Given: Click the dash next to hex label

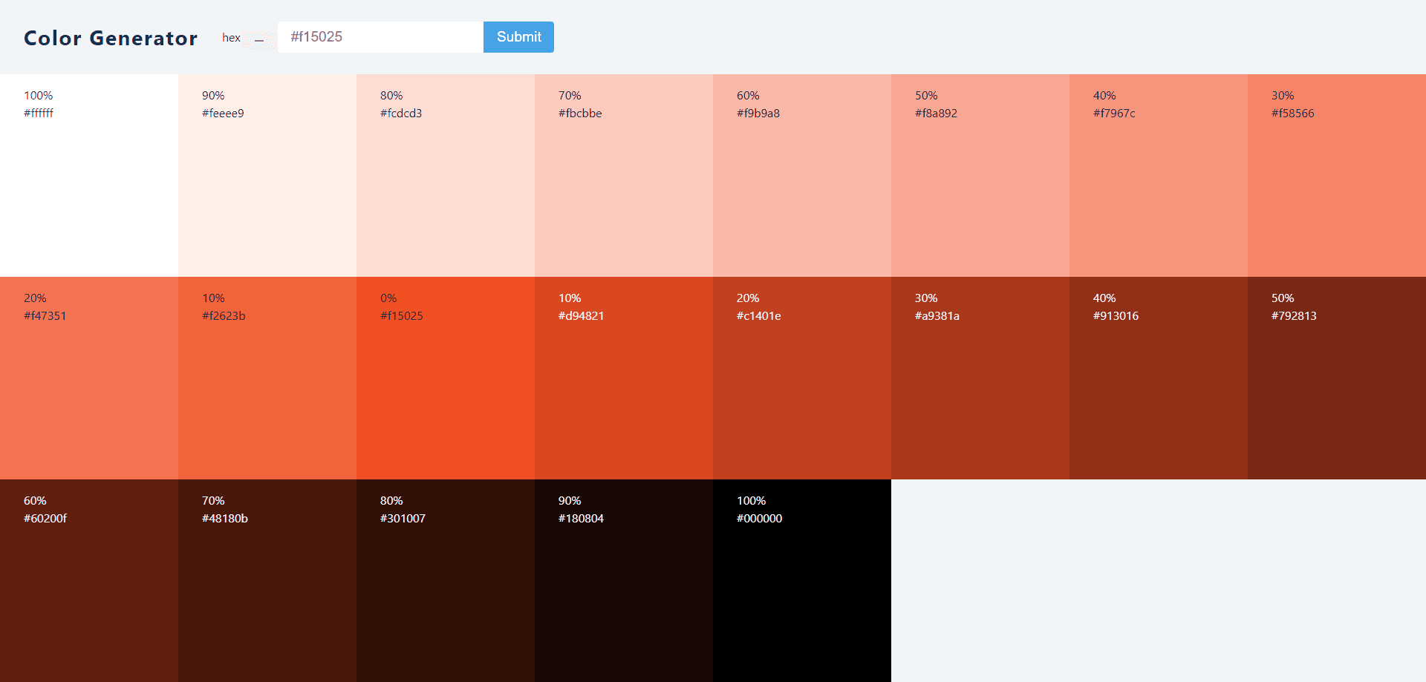Looking at the screenshot, I should pos(259,39).
